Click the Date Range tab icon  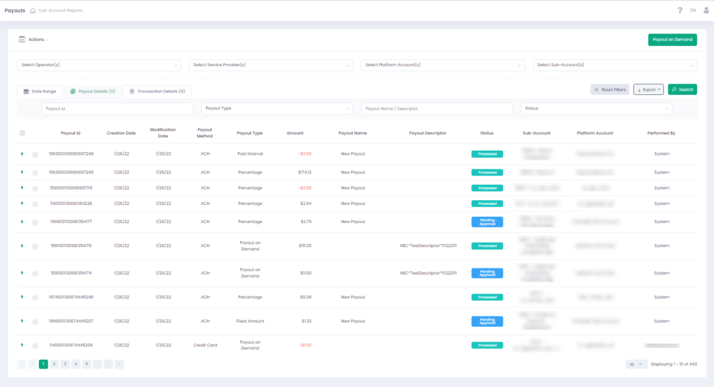26,91
